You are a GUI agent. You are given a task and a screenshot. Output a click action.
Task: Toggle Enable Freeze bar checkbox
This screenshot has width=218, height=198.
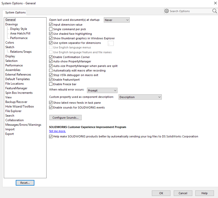pyautogui.click(x=51, y=84)
